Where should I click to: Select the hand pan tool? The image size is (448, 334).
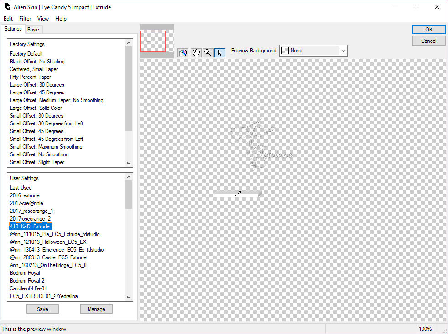coord(196,53)
